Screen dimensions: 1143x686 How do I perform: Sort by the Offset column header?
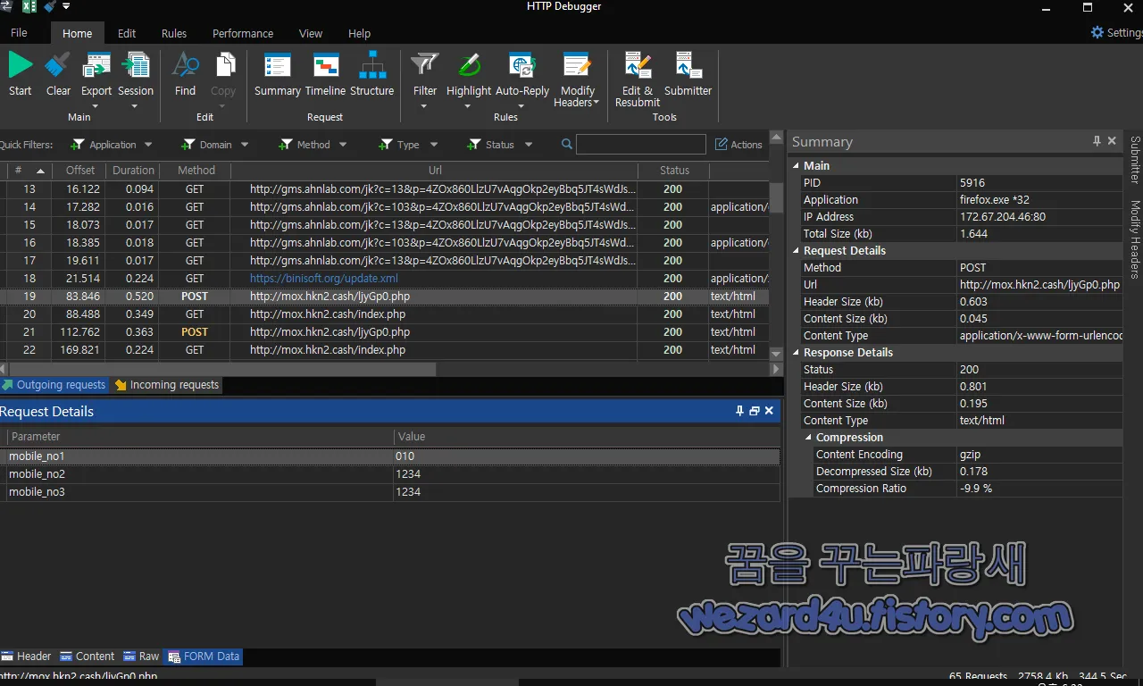80,171
